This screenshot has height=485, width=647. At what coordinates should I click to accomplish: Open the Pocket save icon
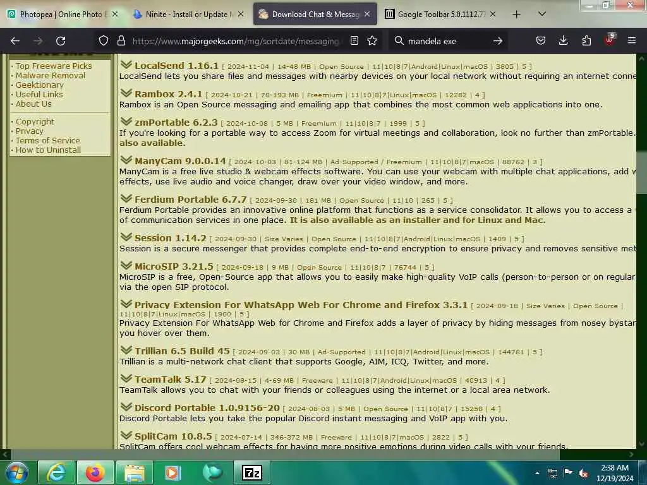click(x=541, y=41)
